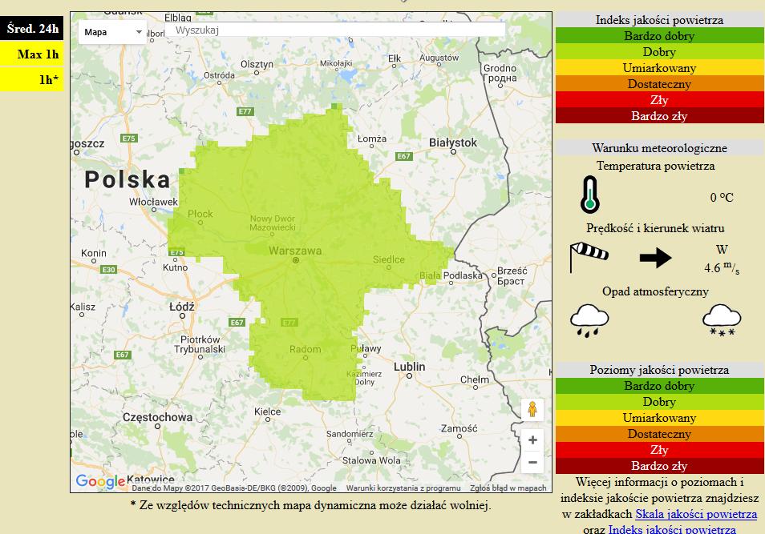This screenshot has height=534, width=765.
Task: Click the Łomża city label
Action: click(x=372, y=139)
